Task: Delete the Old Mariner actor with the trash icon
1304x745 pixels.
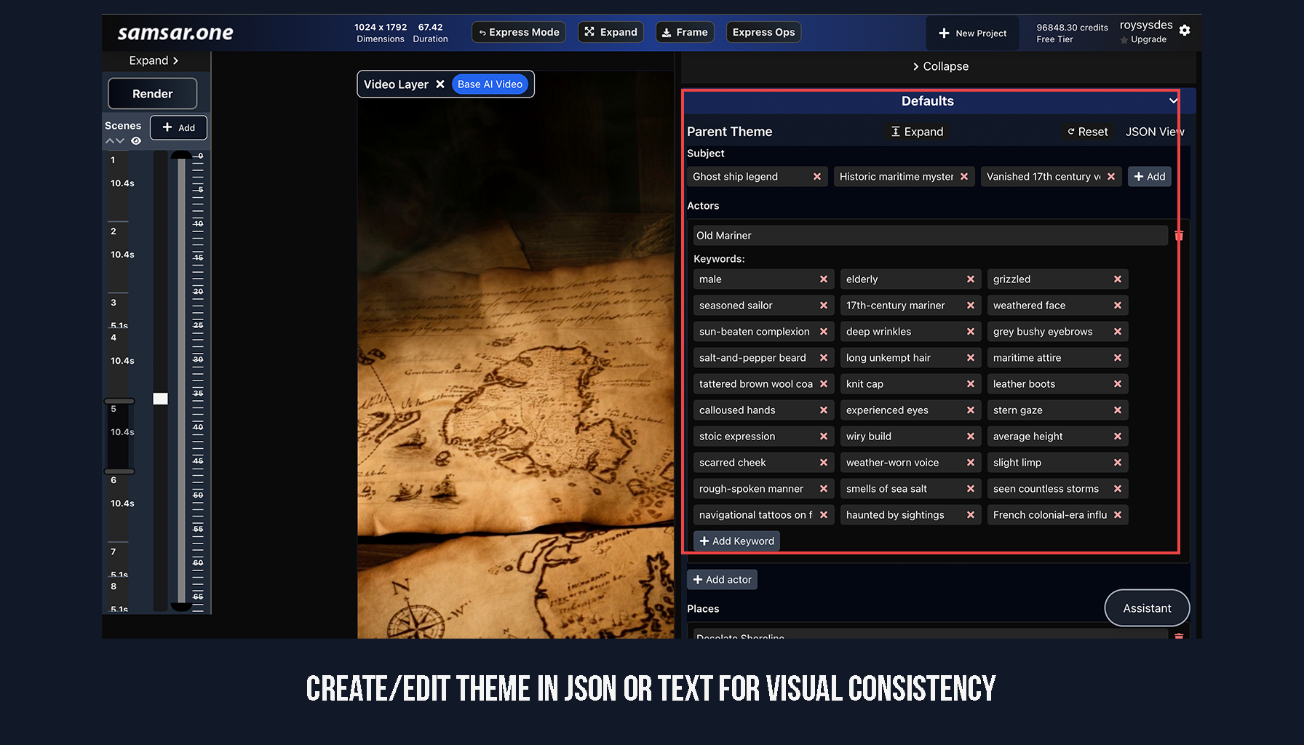Action: (x=1179, y=235)
